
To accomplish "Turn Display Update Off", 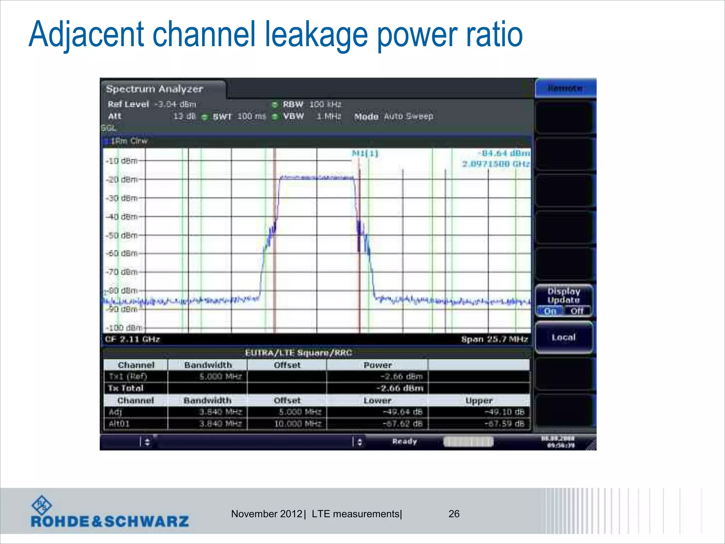I will 577,311.
